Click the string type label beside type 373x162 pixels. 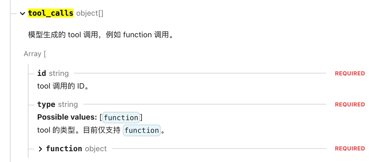pos(68,104)
